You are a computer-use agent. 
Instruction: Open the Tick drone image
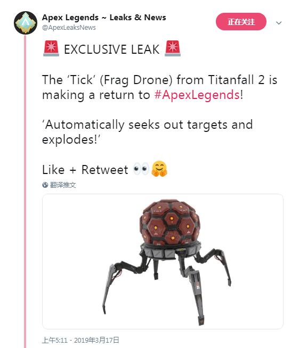pos(163,261)
